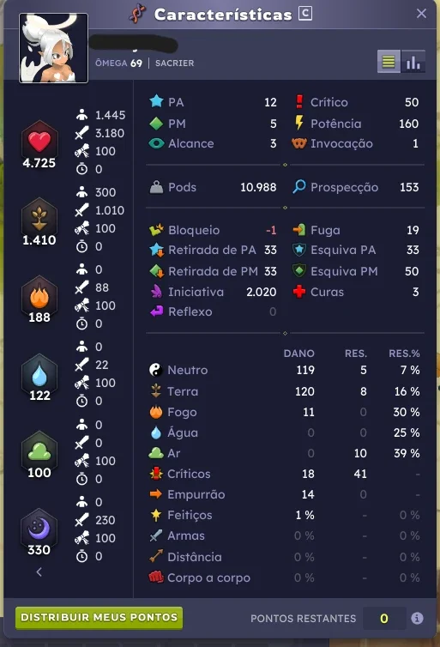Click the Prospecção magnifier icon
This screenshot has width=440, height=647.
click(x=299, y=187)
